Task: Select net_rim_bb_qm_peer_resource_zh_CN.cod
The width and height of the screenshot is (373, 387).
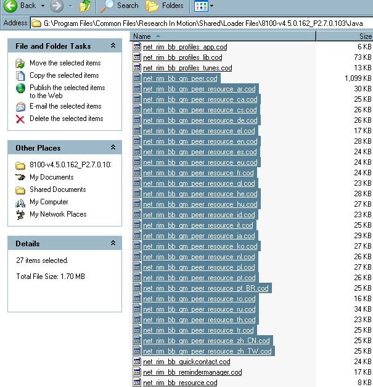Action: click(x=207, y=341)
